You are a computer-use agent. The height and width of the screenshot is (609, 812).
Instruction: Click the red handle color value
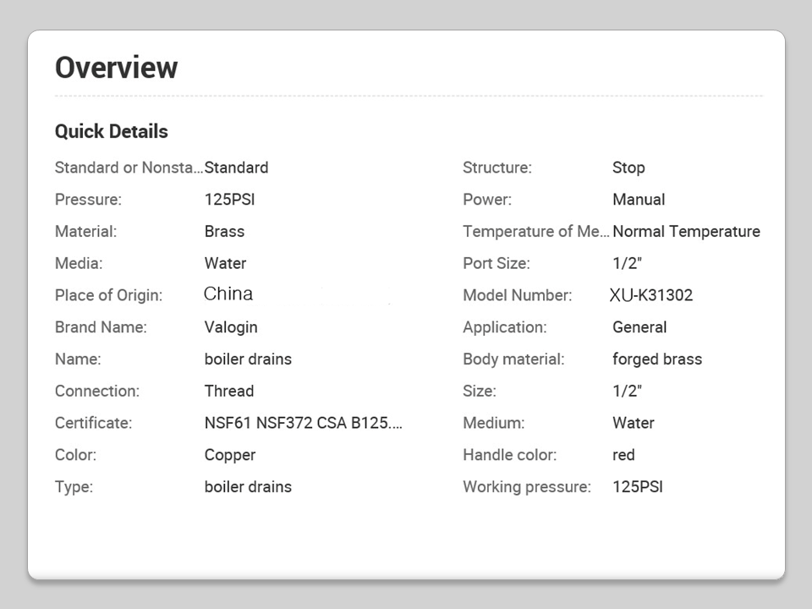click(623, 455)
